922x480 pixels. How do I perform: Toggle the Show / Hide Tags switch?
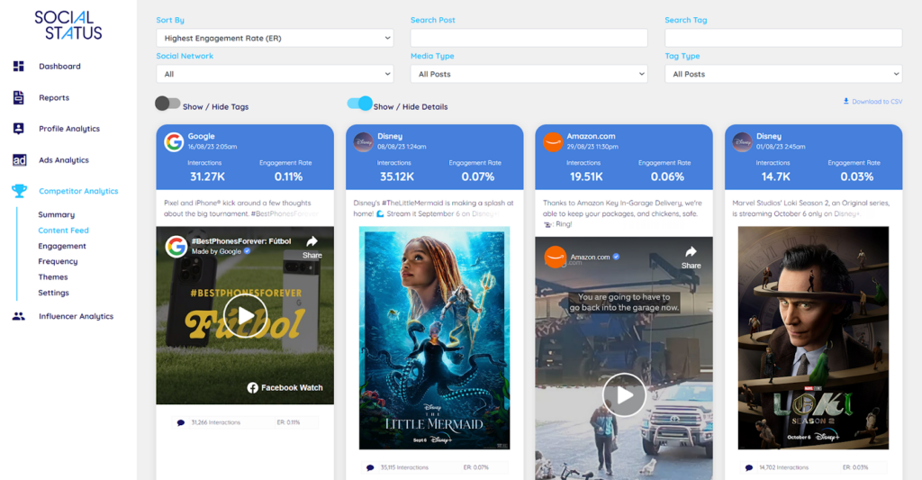pyautogui.click(x=167, y=104)
